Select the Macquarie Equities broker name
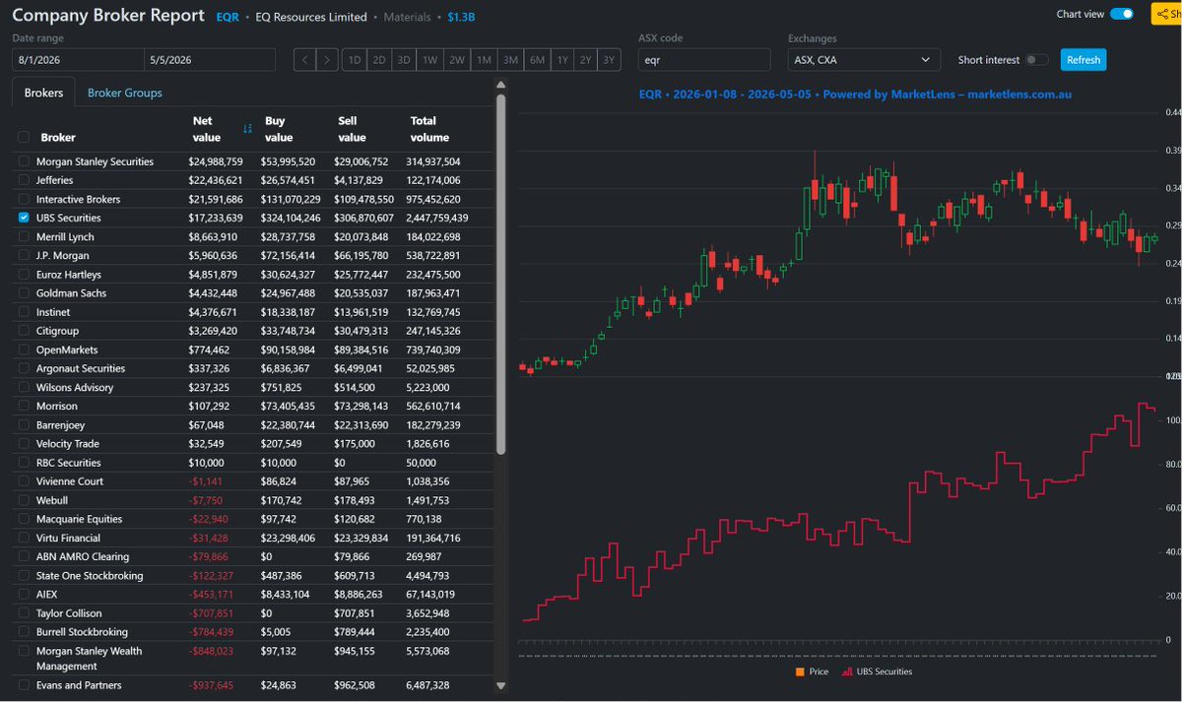This screenshot has height=702, width=1182. click(80, 519)
